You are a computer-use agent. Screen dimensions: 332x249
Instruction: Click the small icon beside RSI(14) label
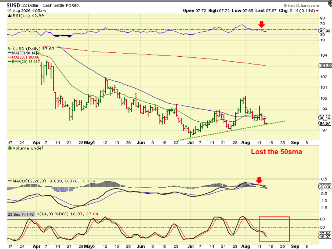click(10, 16)
